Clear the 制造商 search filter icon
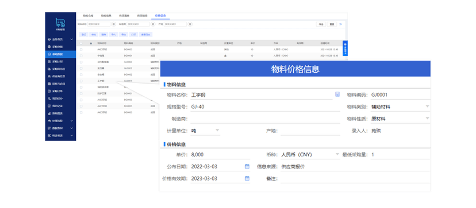 153,24
